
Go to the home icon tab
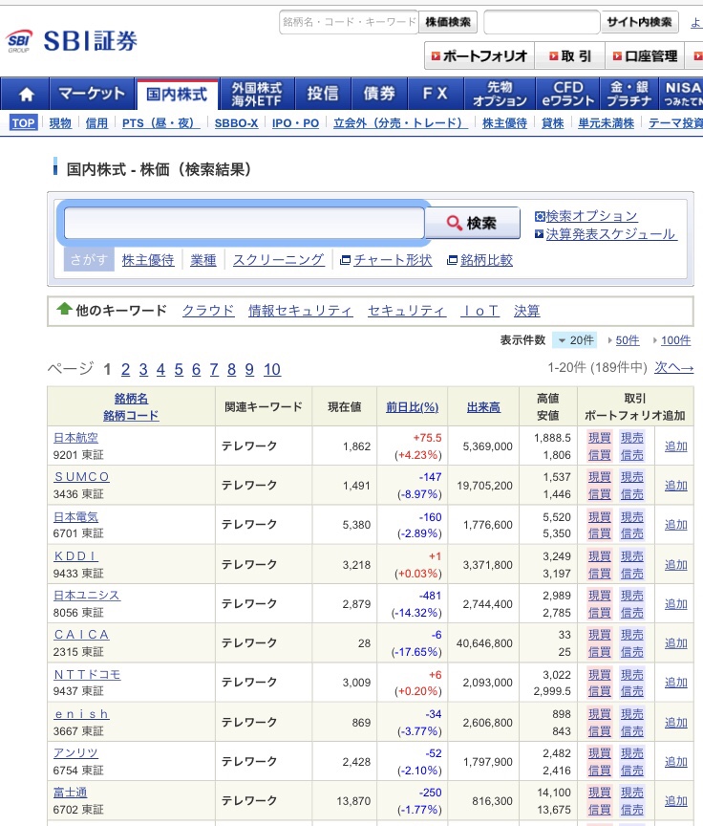pyautogui.click(x=25, y=94)
